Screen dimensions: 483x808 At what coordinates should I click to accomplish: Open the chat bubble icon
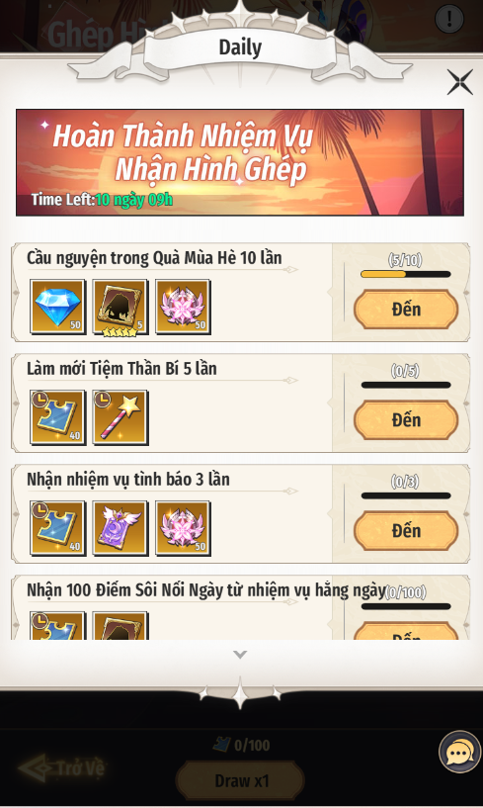[x=459, y=752]
